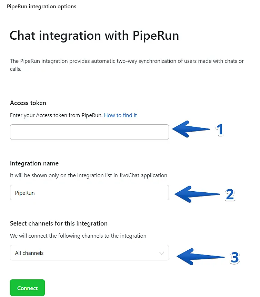Click the number 1 annotation marker
Screen dimensions: 260x297
[x=219, y=130]
